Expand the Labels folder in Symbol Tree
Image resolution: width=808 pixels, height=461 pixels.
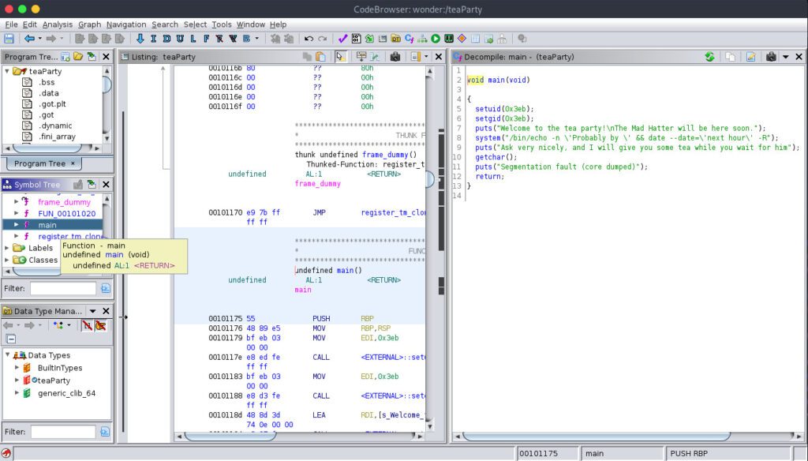coord(6,248)
